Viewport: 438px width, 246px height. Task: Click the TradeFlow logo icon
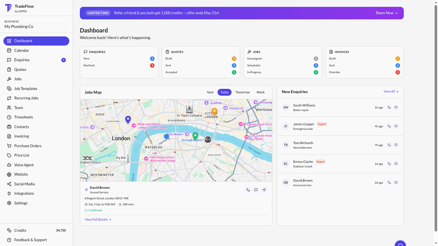[9, 8]
